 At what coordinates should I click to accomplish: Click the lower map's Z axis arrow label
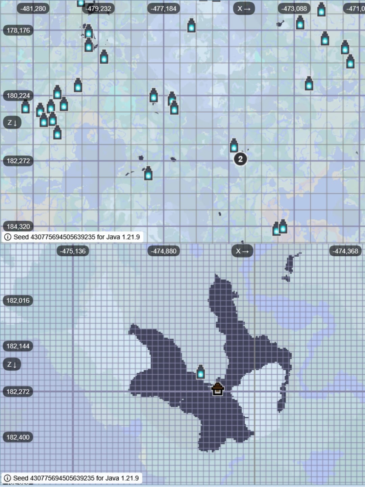click(x=12, y=364)
